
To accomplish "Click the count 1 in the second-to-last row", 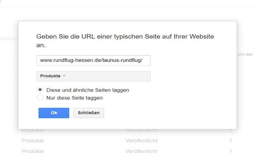I will point(231,141).
